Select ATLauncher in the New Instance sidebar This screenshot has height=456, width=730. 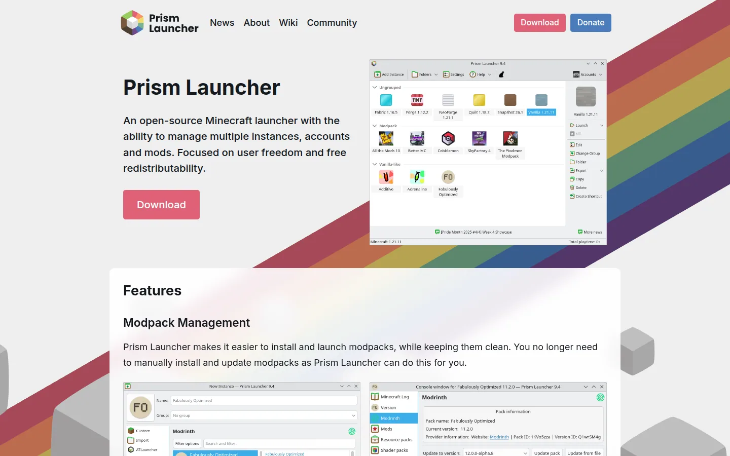tap(147, 449)
